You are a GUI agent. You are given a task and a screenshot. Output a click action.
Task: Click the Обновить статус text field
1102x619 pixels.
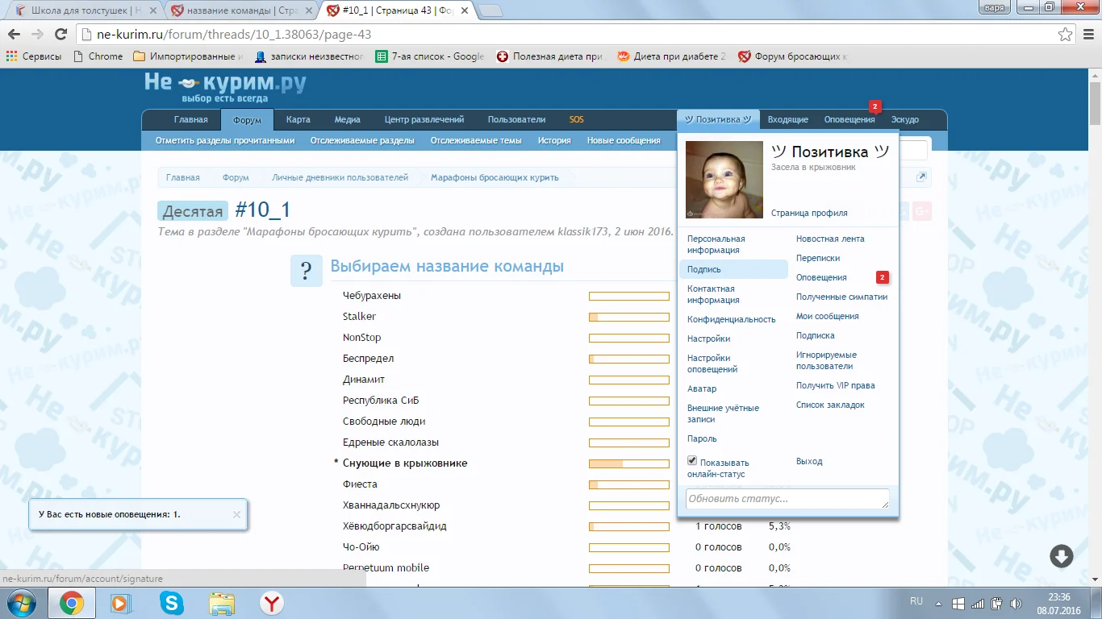[787, 499]
